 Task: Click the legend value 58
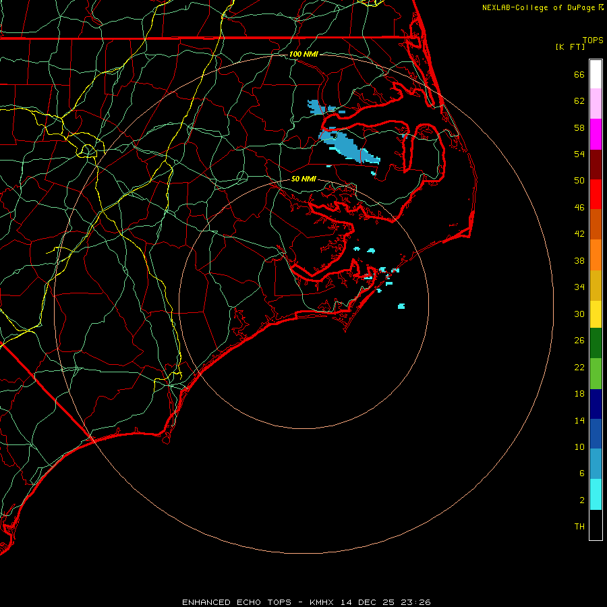[579, 127]
